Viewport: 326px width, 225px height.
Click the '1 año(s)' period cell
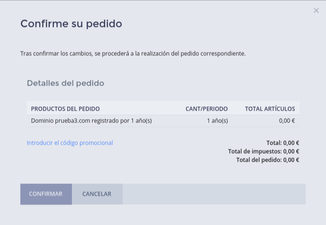217,121
